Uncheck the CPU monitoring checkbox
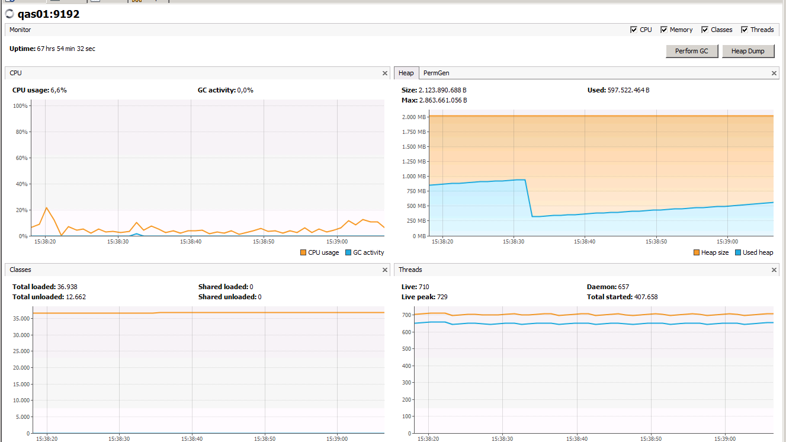Viewport: 786px width, 442px height. pos(634,29)
